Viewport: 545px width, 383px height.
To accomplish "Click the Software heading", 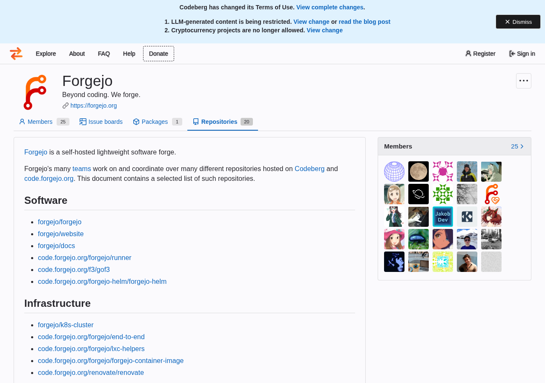I will pos(46,200).
